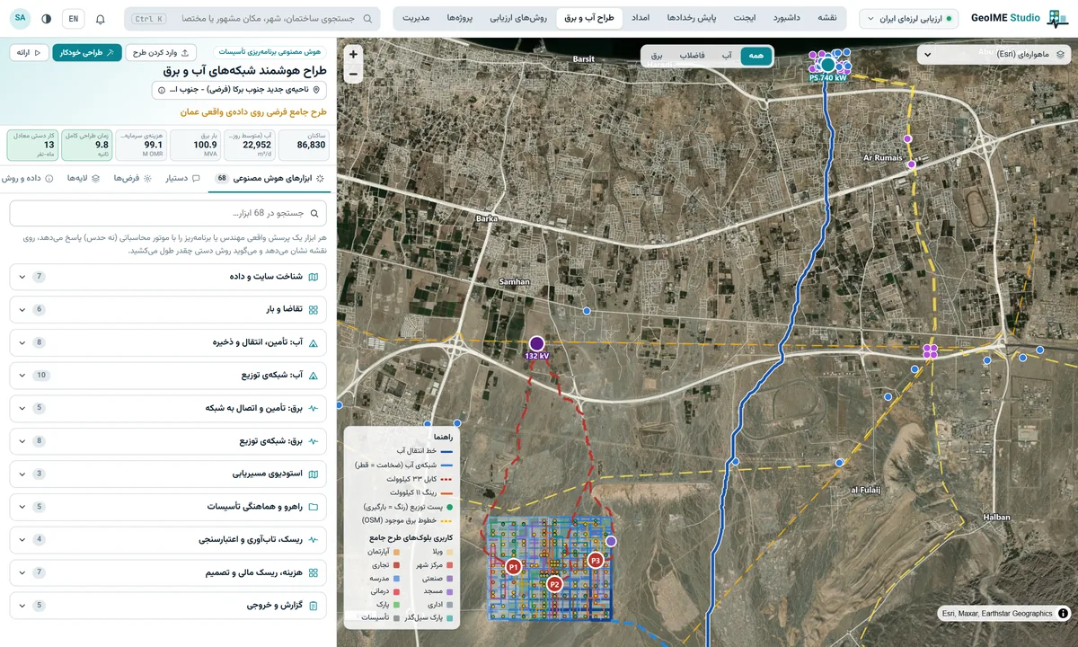This screenshot has height=647, width=1078.
Task: Expand آب: شبکه‌ی توزیع chevron
Action: coord(22,376)
